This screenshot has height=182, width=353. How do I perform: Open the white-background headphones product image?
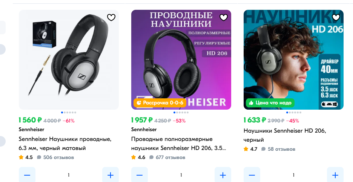pyautogui.click(x=69, y=60)
